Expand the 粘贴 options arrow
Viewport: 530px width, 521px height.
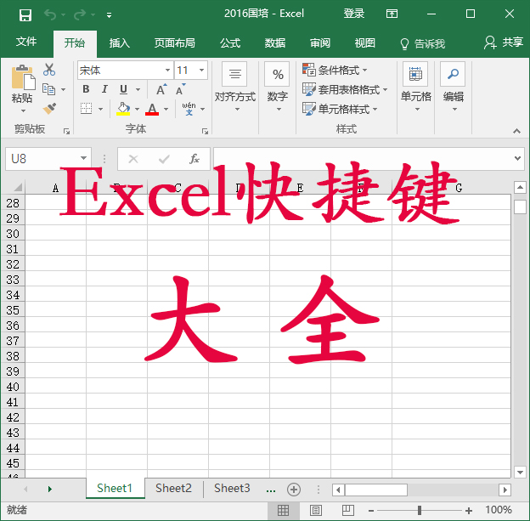[23, 111]
